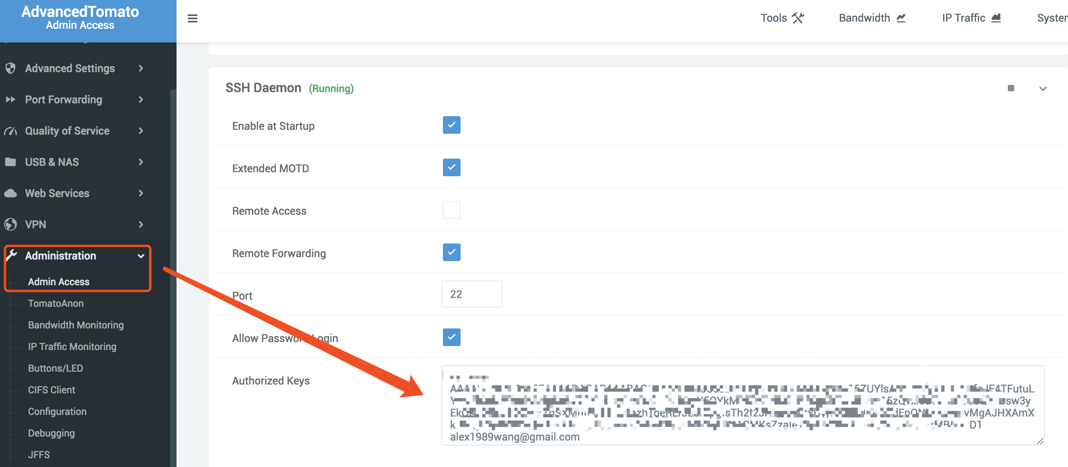Viewport: 1068px width, 467px height.
Task: Open the Bandwidth menu
Action: [872, 18]
